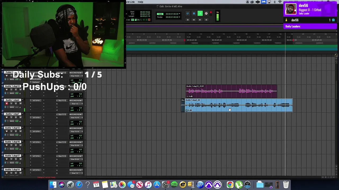Open Trash from the Dock
The image size is (339, 190).
pos(286,184)
